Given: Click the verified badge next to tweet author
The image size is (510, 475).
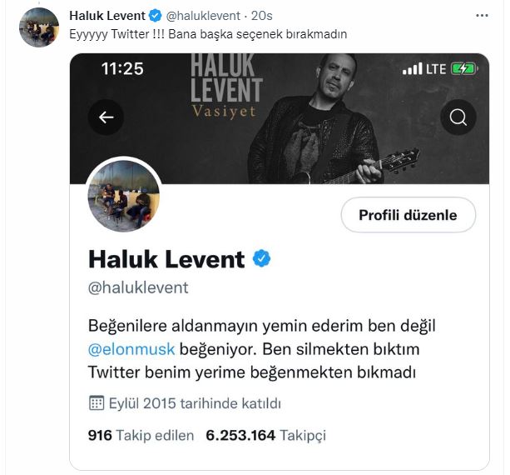Looking at the screenshot, I should pyautogui.click(x=155, y=16).
